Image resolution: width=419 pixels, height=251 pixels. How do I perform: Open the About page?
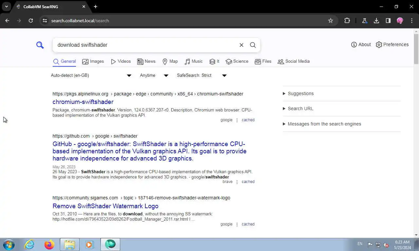click(361, 44)
